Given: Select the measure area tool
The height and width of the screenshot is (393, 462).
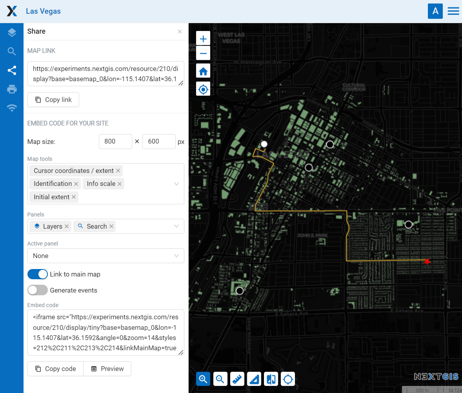Looking at the screenshot, I should click(x=254, y=379).
